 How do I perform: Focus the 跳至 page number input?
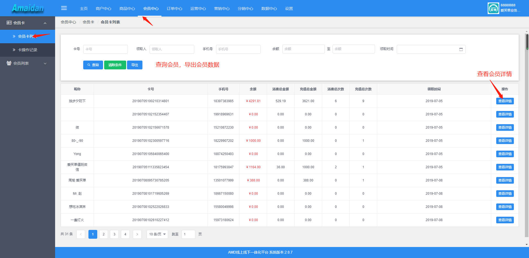pos(188,234)
